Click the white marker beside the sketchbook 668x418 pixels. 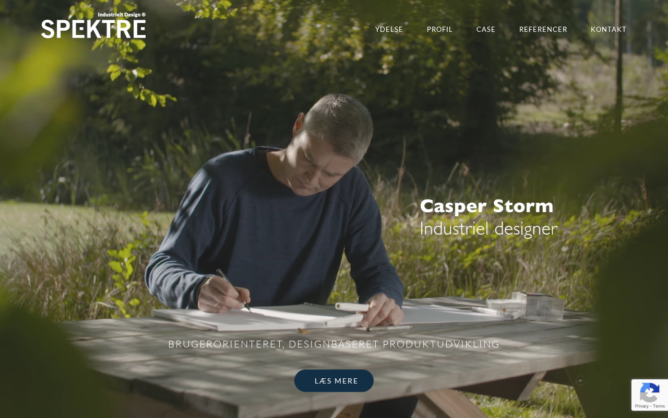point(352,306)
